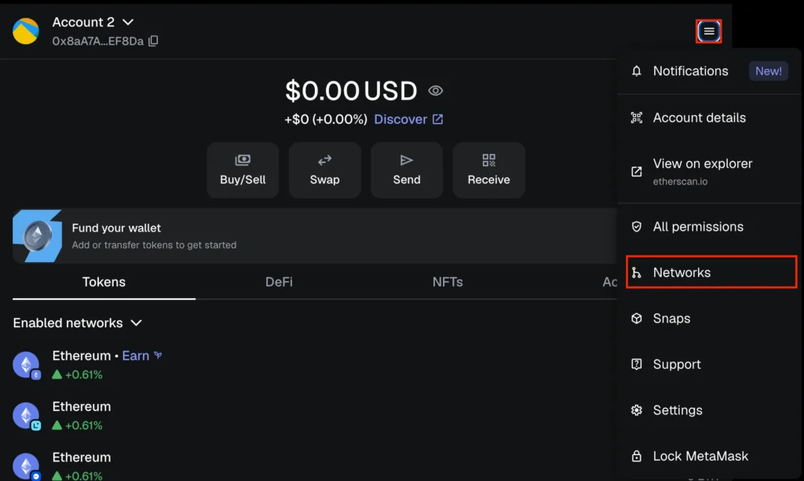Choose Account details menu entry
This screenshot has width=804, height=481.
tap(699, 118)
